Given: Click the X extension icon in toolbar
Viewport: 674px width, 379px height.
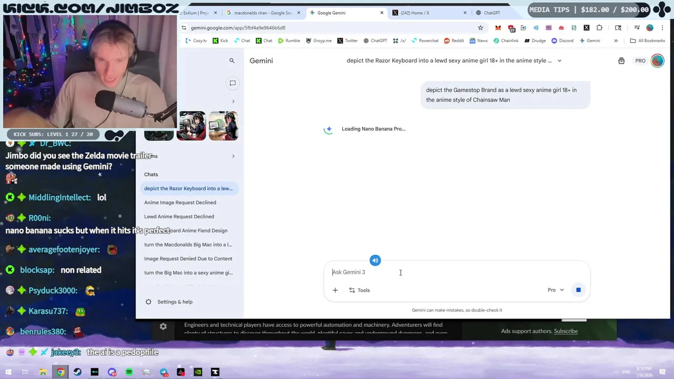Looking at the screenshot, I should [587, 28].
